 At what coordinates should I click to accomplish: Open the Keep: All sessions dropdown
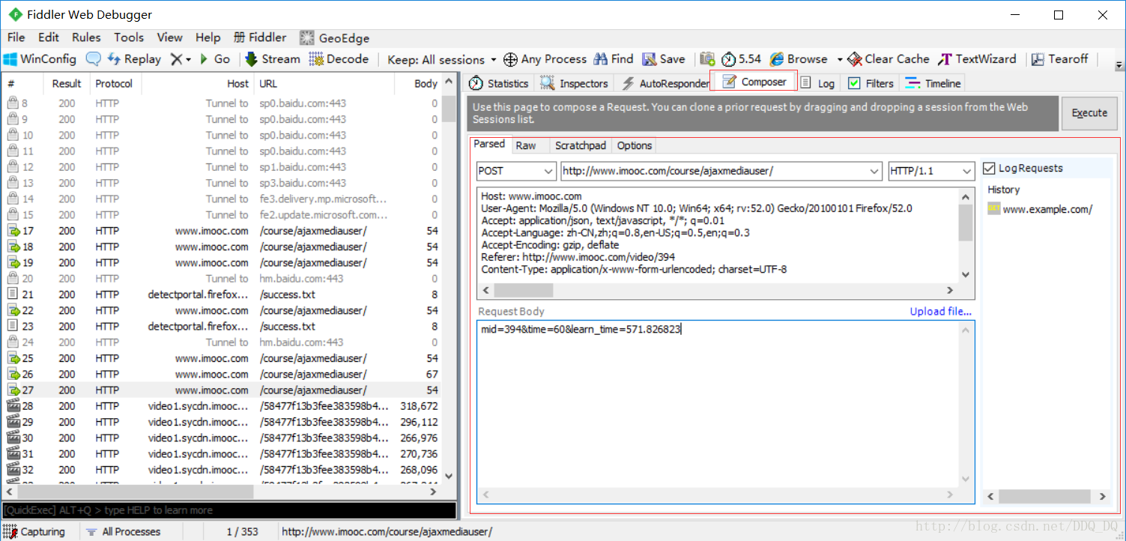pos(442,59)
